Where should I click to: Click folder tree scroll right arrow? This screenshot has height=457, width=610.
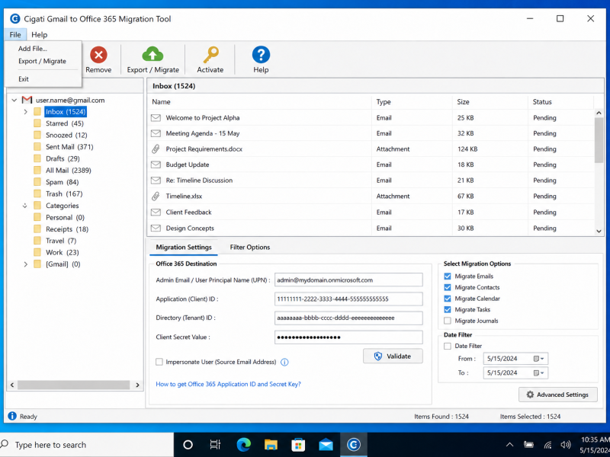[137, 385]
